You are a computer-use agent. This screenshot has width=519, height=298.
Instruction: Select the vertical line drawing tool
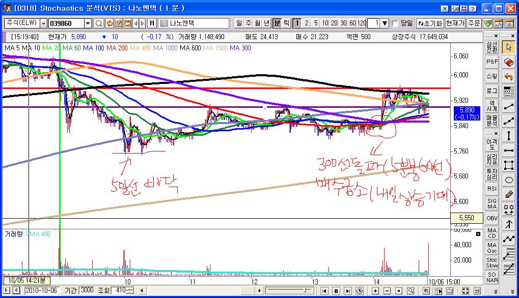508,135
